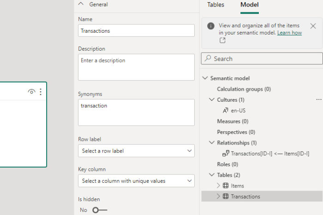This screenshot has width=323, height=215.
Task: Select the Transactions table row
Action: 262,196
